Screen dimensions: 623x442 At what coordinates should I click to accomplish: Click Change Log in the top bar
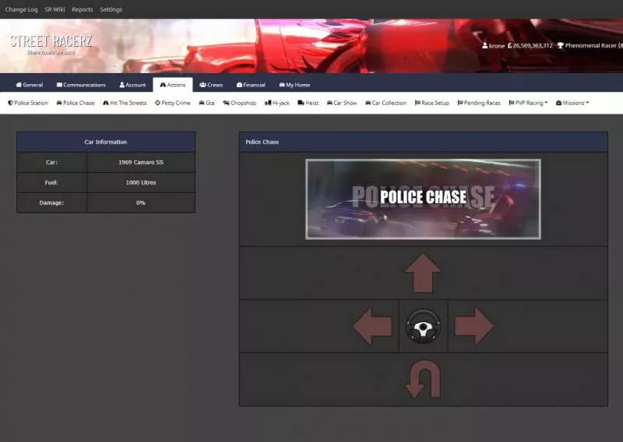pos(21,9)
